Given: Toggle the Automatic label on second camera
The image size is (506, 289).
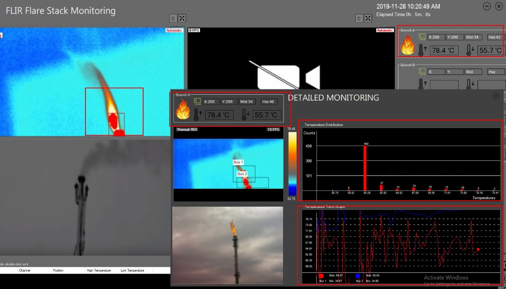Looking at the screenshot, I should tap(385, 30).
